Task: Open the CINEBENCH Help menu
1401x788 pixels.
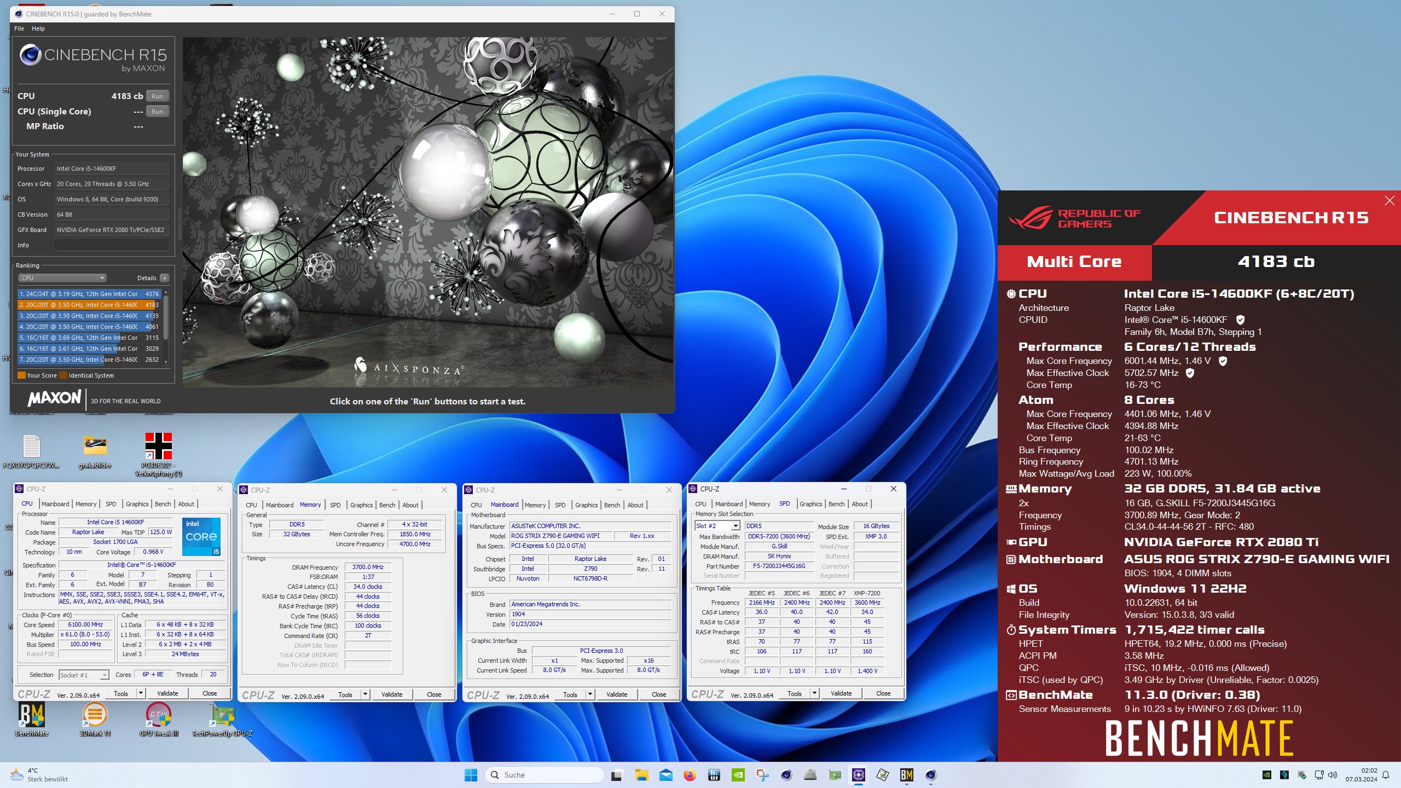Action: point(38,28)
